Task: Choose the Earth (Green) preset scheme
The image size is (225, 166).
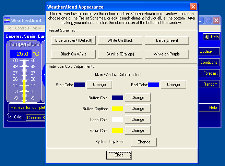Action: pos(167,40)
